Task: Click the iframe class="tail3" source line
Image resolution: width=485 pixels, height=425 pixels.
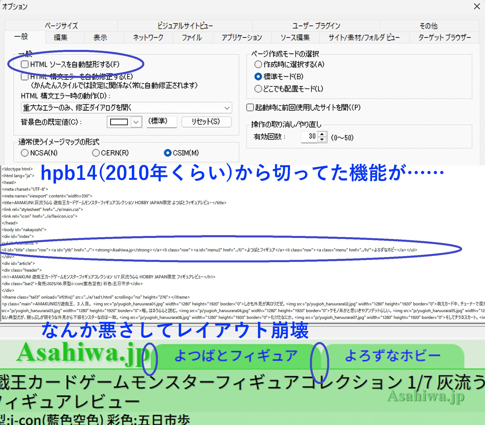Action: click(96, 297)
